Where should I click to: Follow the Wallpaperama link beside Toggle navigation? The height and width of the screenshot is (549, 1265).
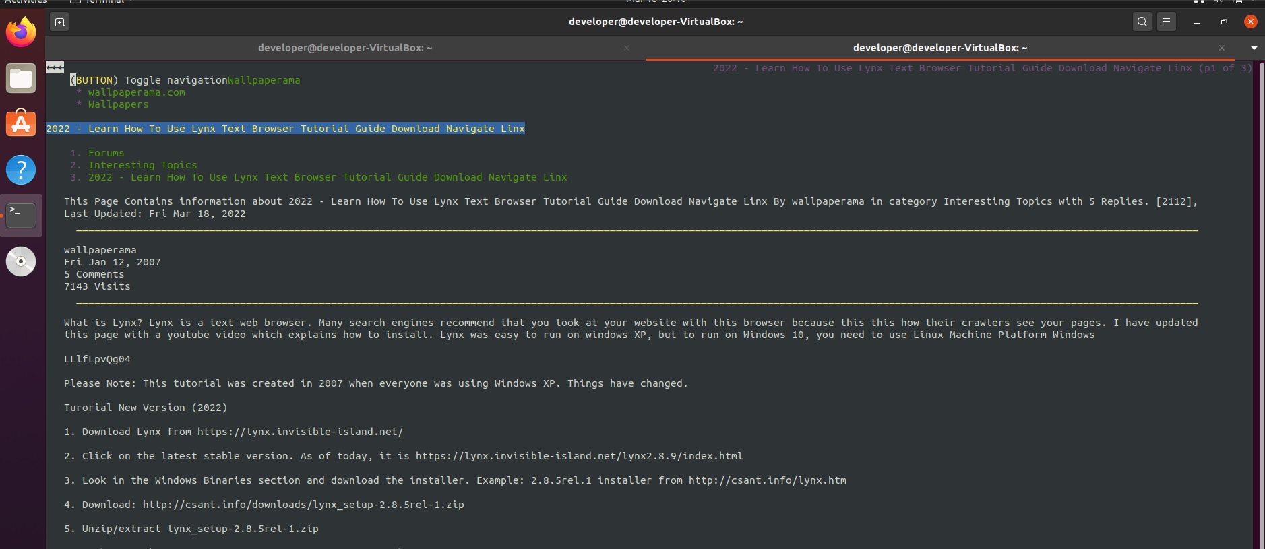tap(264, 80)
